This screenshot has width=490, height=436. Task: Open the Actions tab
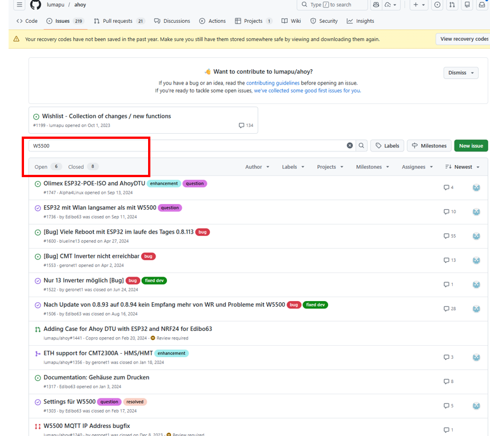tap(213, 21)
